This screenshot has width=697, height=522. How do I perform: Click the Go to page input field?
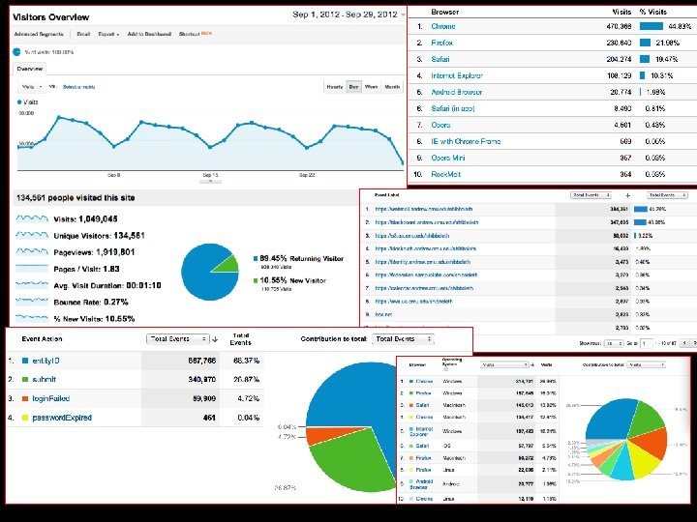[647, 343]
